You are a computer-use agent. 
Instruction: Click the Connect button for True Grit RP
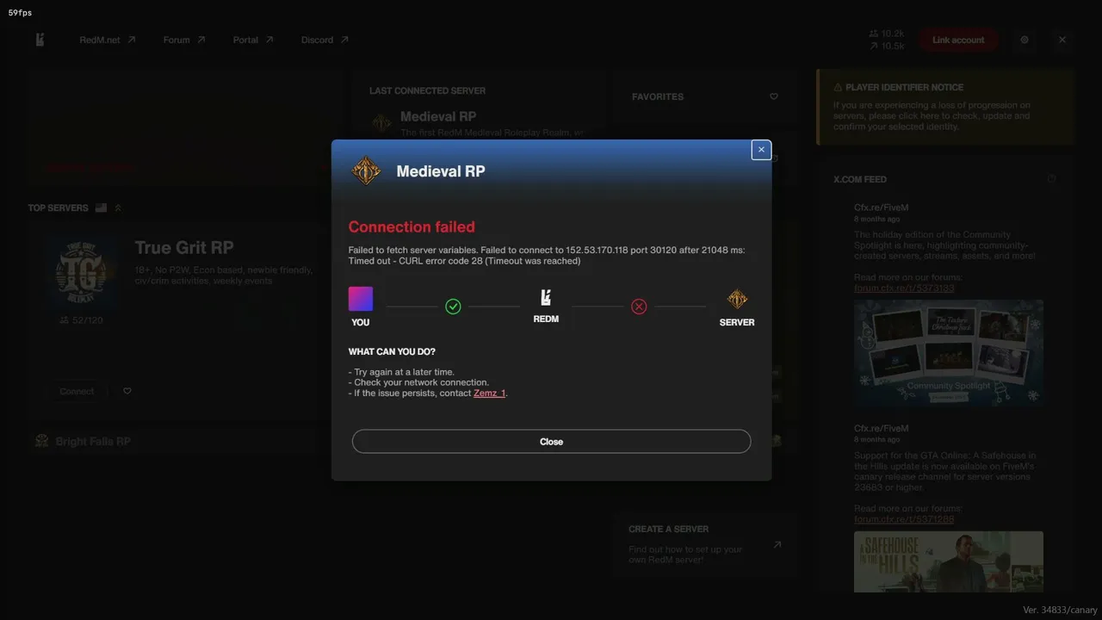[77, 391]
